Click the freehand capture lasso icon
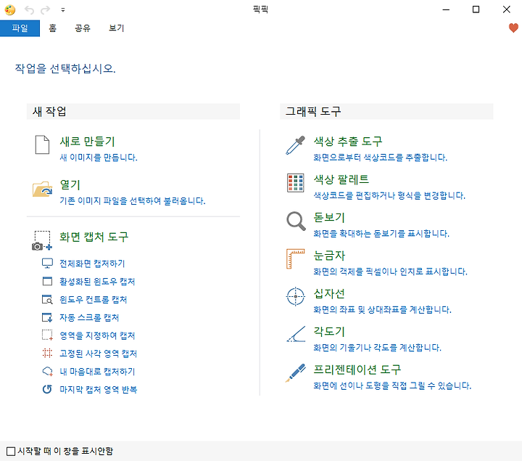The image size is (522, 461). click(x=47, y=371)
